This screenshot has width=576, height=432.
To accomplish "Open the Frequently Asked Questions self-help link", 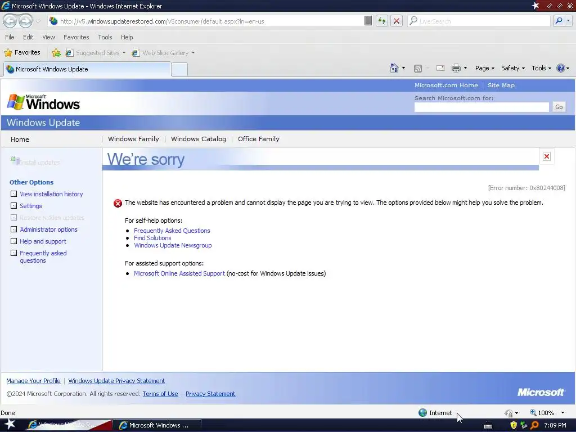I will click(172, 231).
